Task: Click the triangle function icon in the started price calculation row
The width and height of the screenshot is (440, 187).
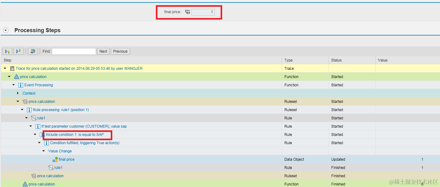Action: tap(17, 77)
